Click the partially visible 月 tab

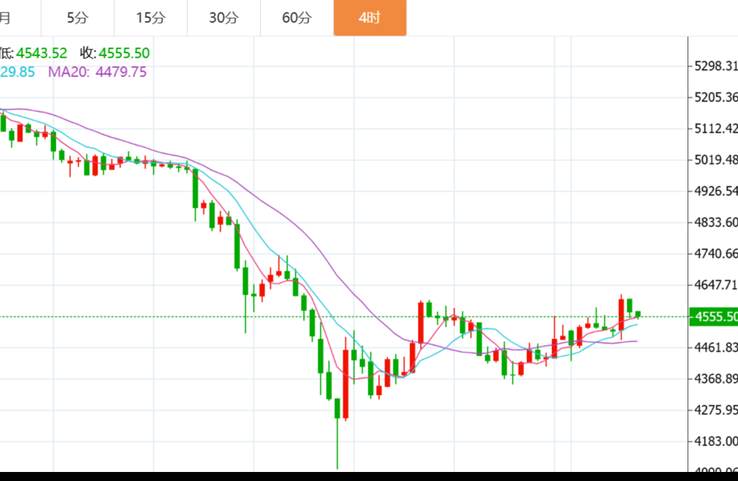coord(7,18)
